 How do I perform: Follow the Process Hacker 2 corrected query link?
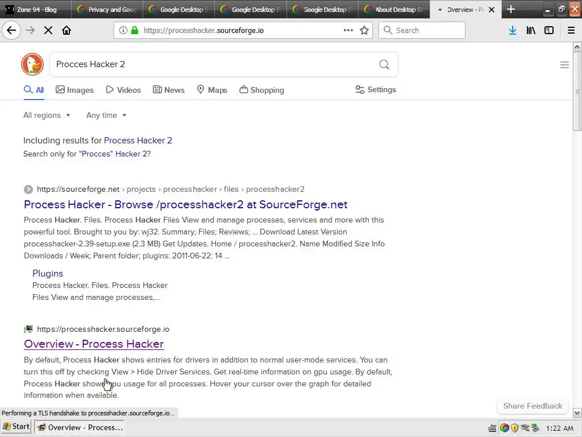tap(138, 141)
